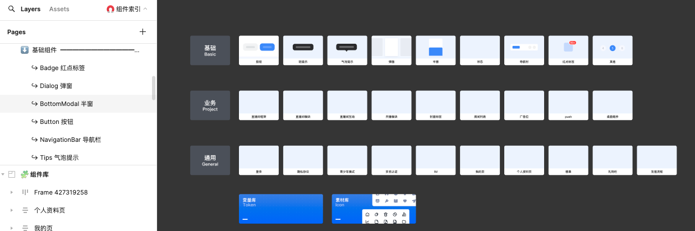Expand the Frame 427319258 layer

tap(12, 192)
